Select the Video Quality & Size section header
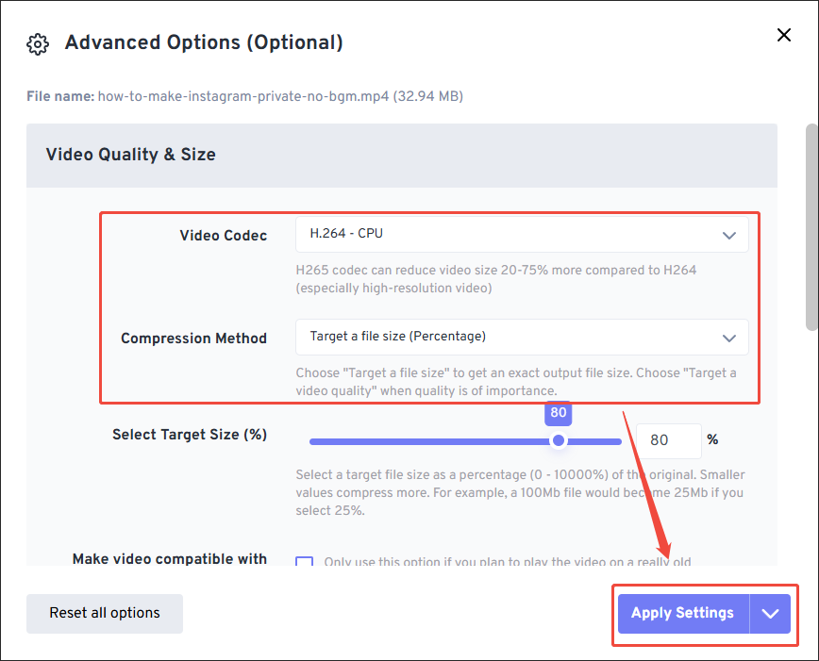Viewport: 819px width, 661px height. (x=130, y=155)
